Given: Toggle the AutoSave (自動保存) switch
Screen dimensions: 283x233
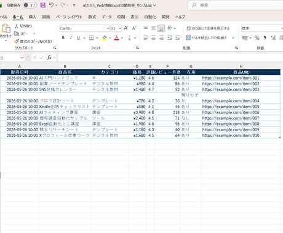Looking at the screenshot, I should coord(30,5).
